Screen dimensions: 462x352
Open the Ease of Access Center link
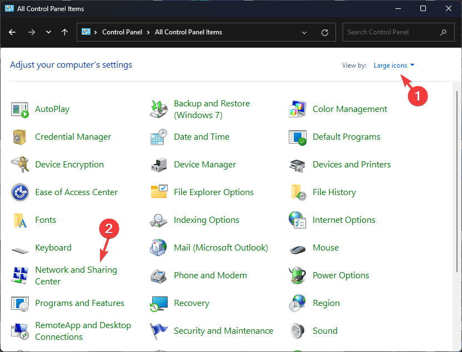(76, 192)
